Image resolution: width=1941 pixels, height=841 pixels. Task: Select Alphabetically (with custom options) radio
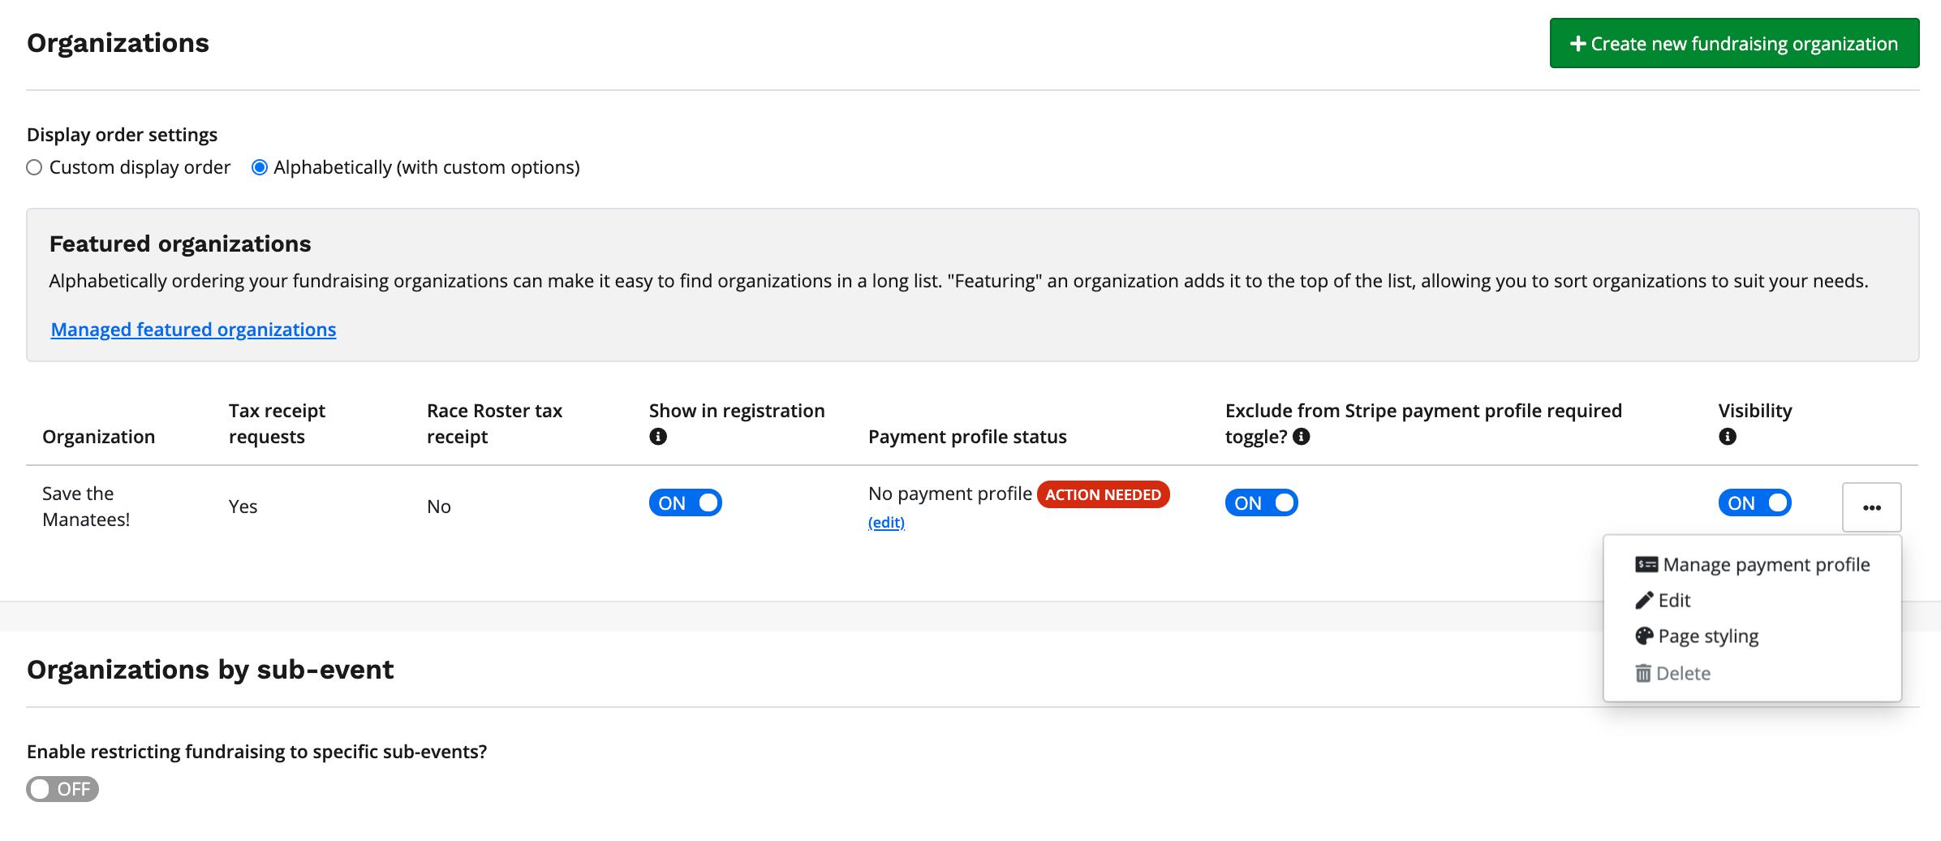coord(260,167)
